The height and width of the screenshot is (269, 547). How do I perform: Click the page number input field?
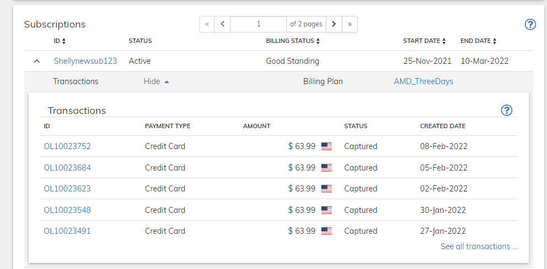(x=258, y=24)
